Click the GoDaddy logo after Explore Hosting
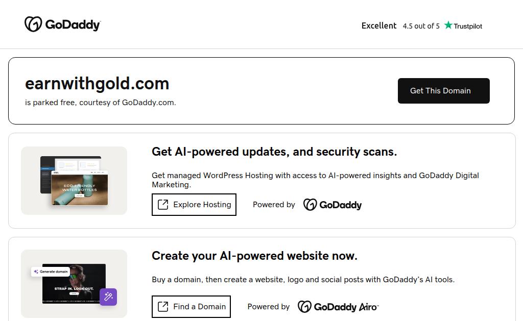 click(x=332, y=205)
